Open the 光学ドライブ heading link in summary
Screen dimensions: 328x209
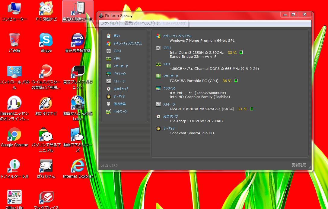(170, 116)
